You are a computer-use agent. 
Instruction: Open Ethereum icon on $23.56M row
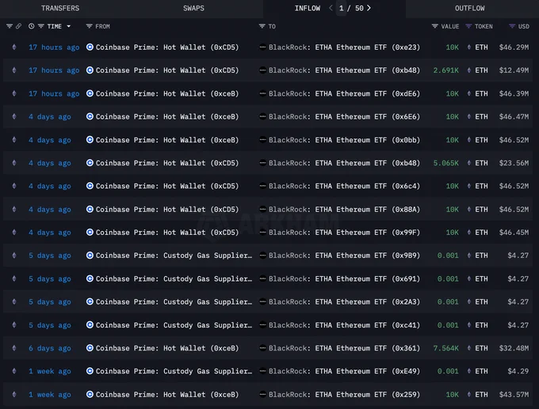(x=14, y=163)
